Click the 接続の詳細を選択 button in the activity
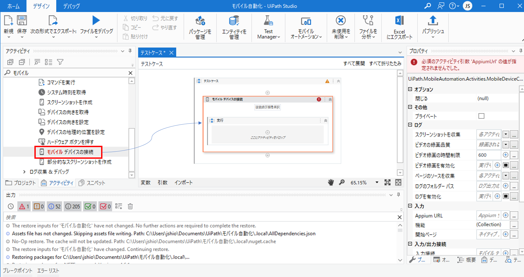Screen dimensions: 524x277 click(268, 107)
